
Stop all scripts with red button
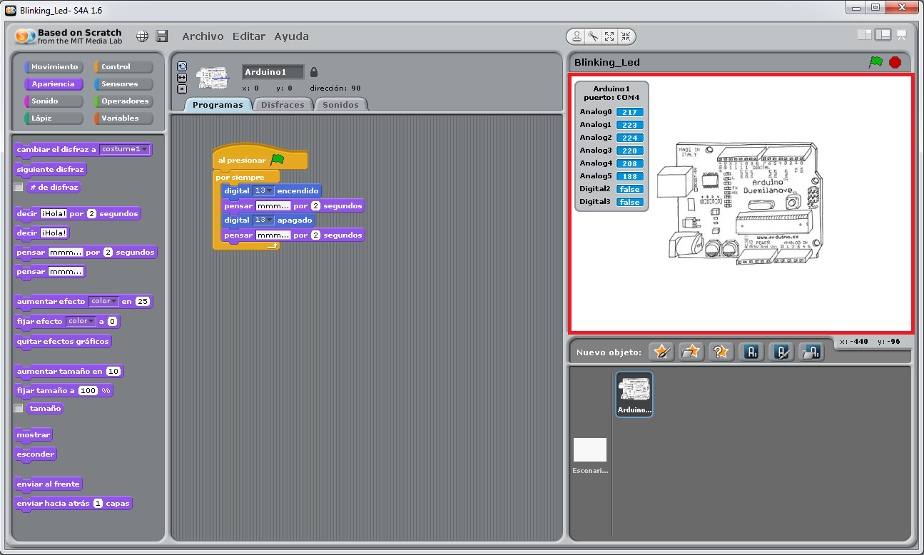895,62
